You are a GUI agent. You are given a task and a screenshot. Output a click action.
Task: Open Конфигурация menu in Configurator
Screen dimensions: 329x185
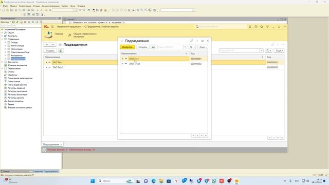(x=25, y=6)
